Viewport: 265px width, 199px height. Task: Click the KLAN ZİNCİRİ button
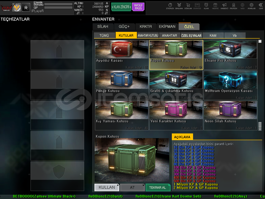tap(121, 7)
